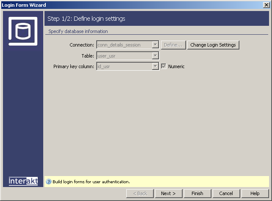The height and width of the screenshot is (201, 272).
Task: Click the Specify database information label
Action: [x=78, y=31]
